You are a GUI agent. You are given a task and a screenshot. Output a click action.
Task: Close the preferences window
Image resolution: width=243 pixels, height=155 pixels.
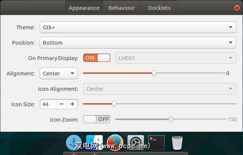point(237,8)
